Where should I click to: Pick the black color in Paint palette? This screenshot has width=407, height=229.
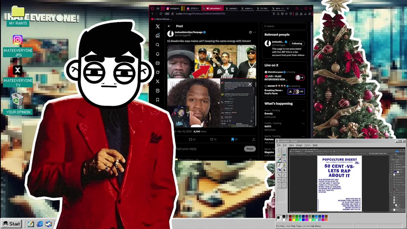pos(284,217)
